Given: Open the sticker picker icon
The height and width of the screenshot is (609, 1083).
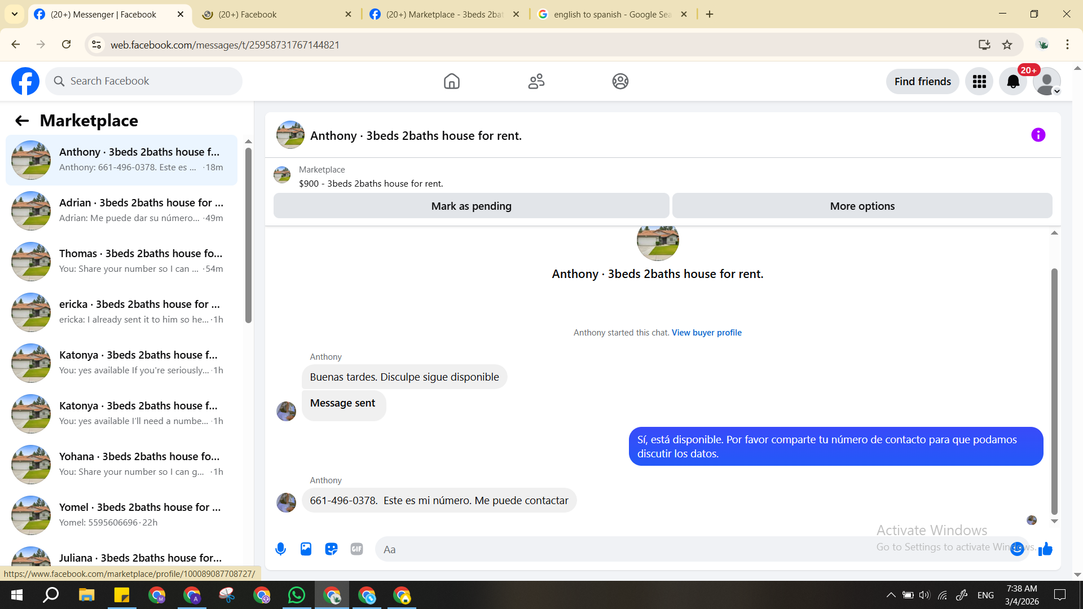Looking at the screenshot, I should [x=331, y=549].
